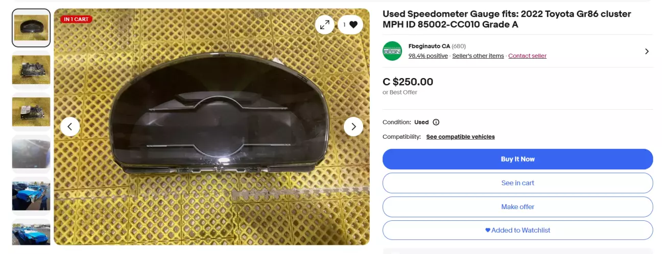Click the heart watchlist count icon

click(x=350, y=24)
